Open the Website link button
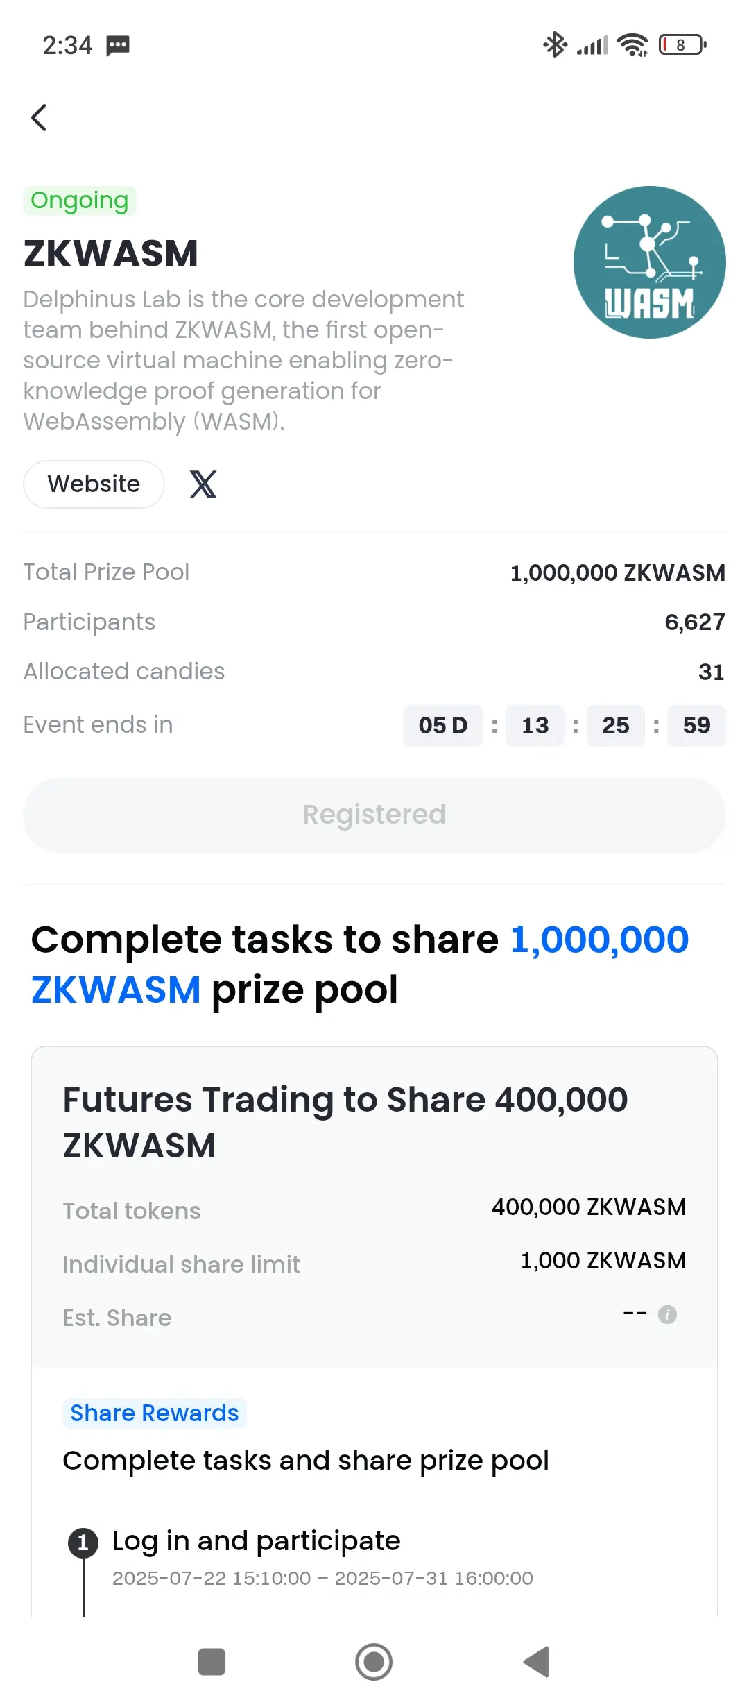 point(94,484)
